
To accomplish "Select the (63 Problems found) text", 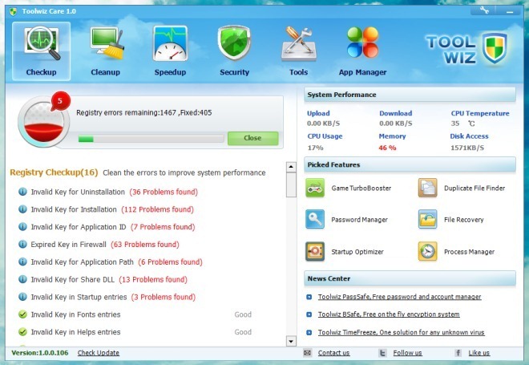I will coord(145,244).
